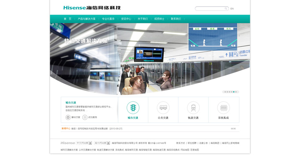Open the 联系方式 footer link

coord(181,143)
